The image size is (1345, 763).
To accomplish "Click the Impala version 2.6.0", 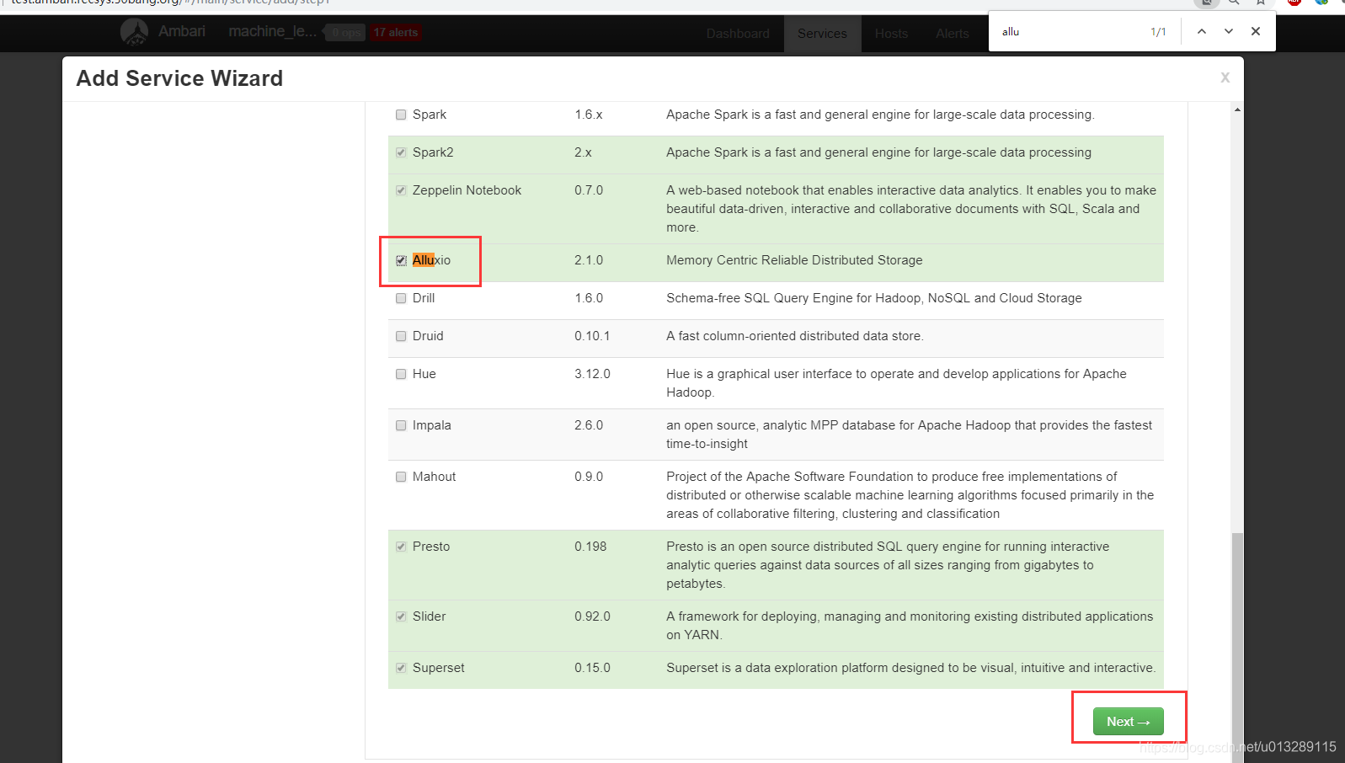I will (589, 425).
